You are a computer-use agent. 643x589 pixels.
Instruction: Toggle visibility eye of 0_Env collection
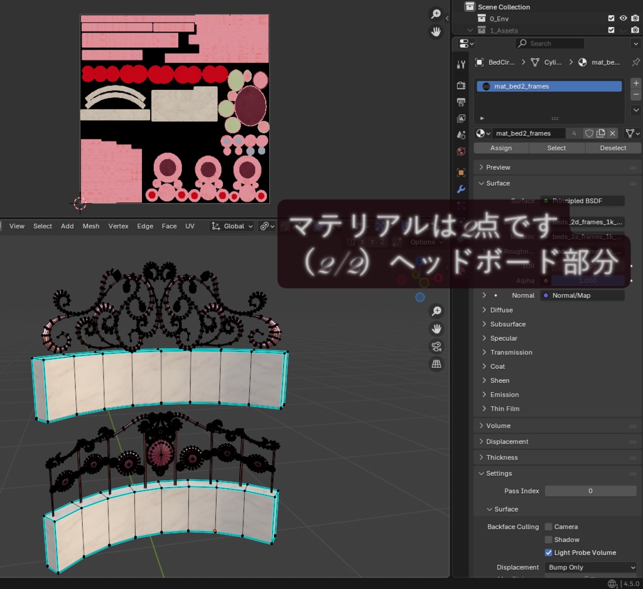[x=623, y=18]
